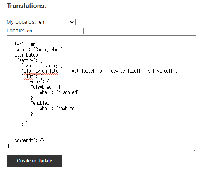Image resolution: width=204 pixels, height=175 pixels.
Task: Click the {{attribute}} placeholder text
Action: coord(82,71)
